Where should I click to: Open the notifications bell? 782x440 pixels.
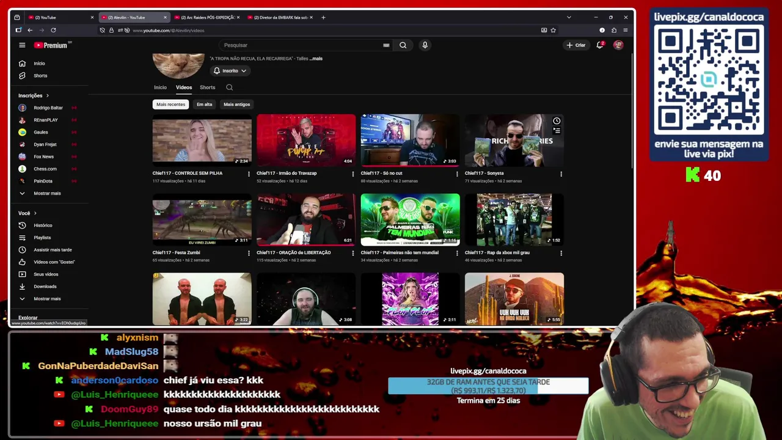coord(600,45)
